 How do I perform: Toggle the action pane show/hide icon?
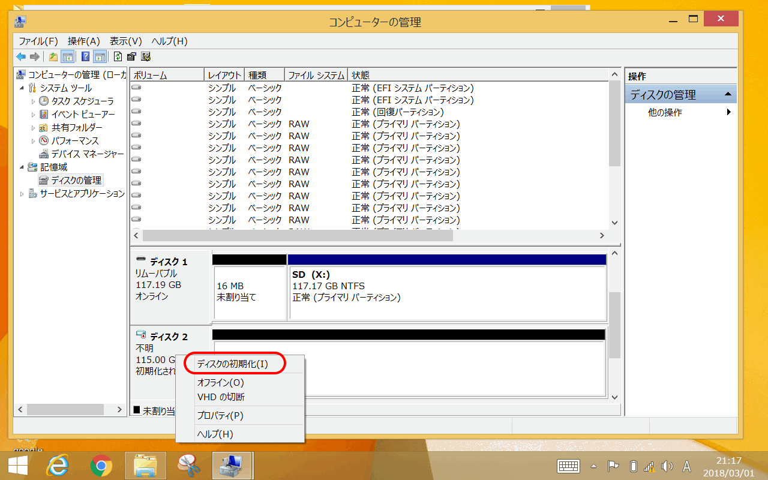tap(100, 57)
